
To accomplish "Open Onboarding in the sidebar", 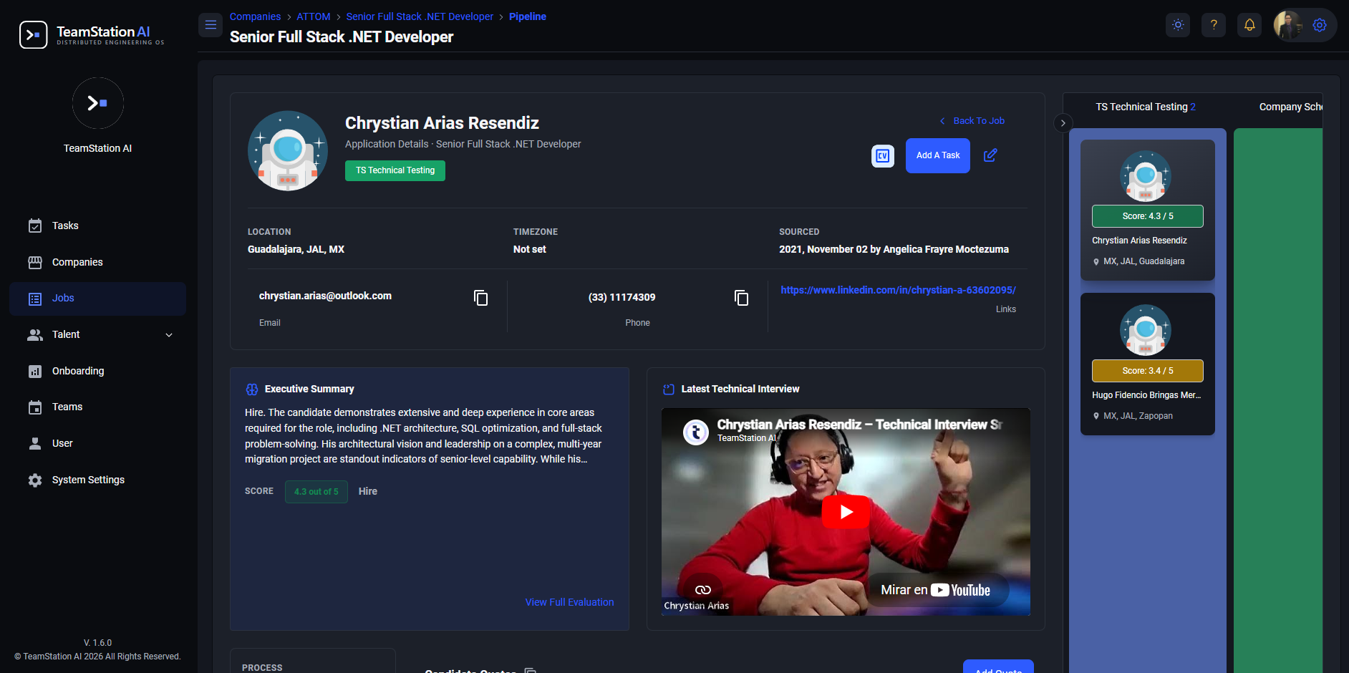I will tap(97, 371).
